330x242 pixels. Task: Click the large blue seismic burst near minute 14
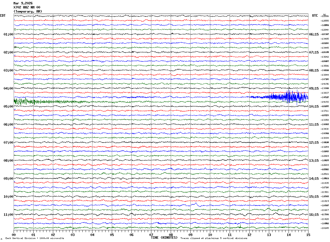click(289, 97)
